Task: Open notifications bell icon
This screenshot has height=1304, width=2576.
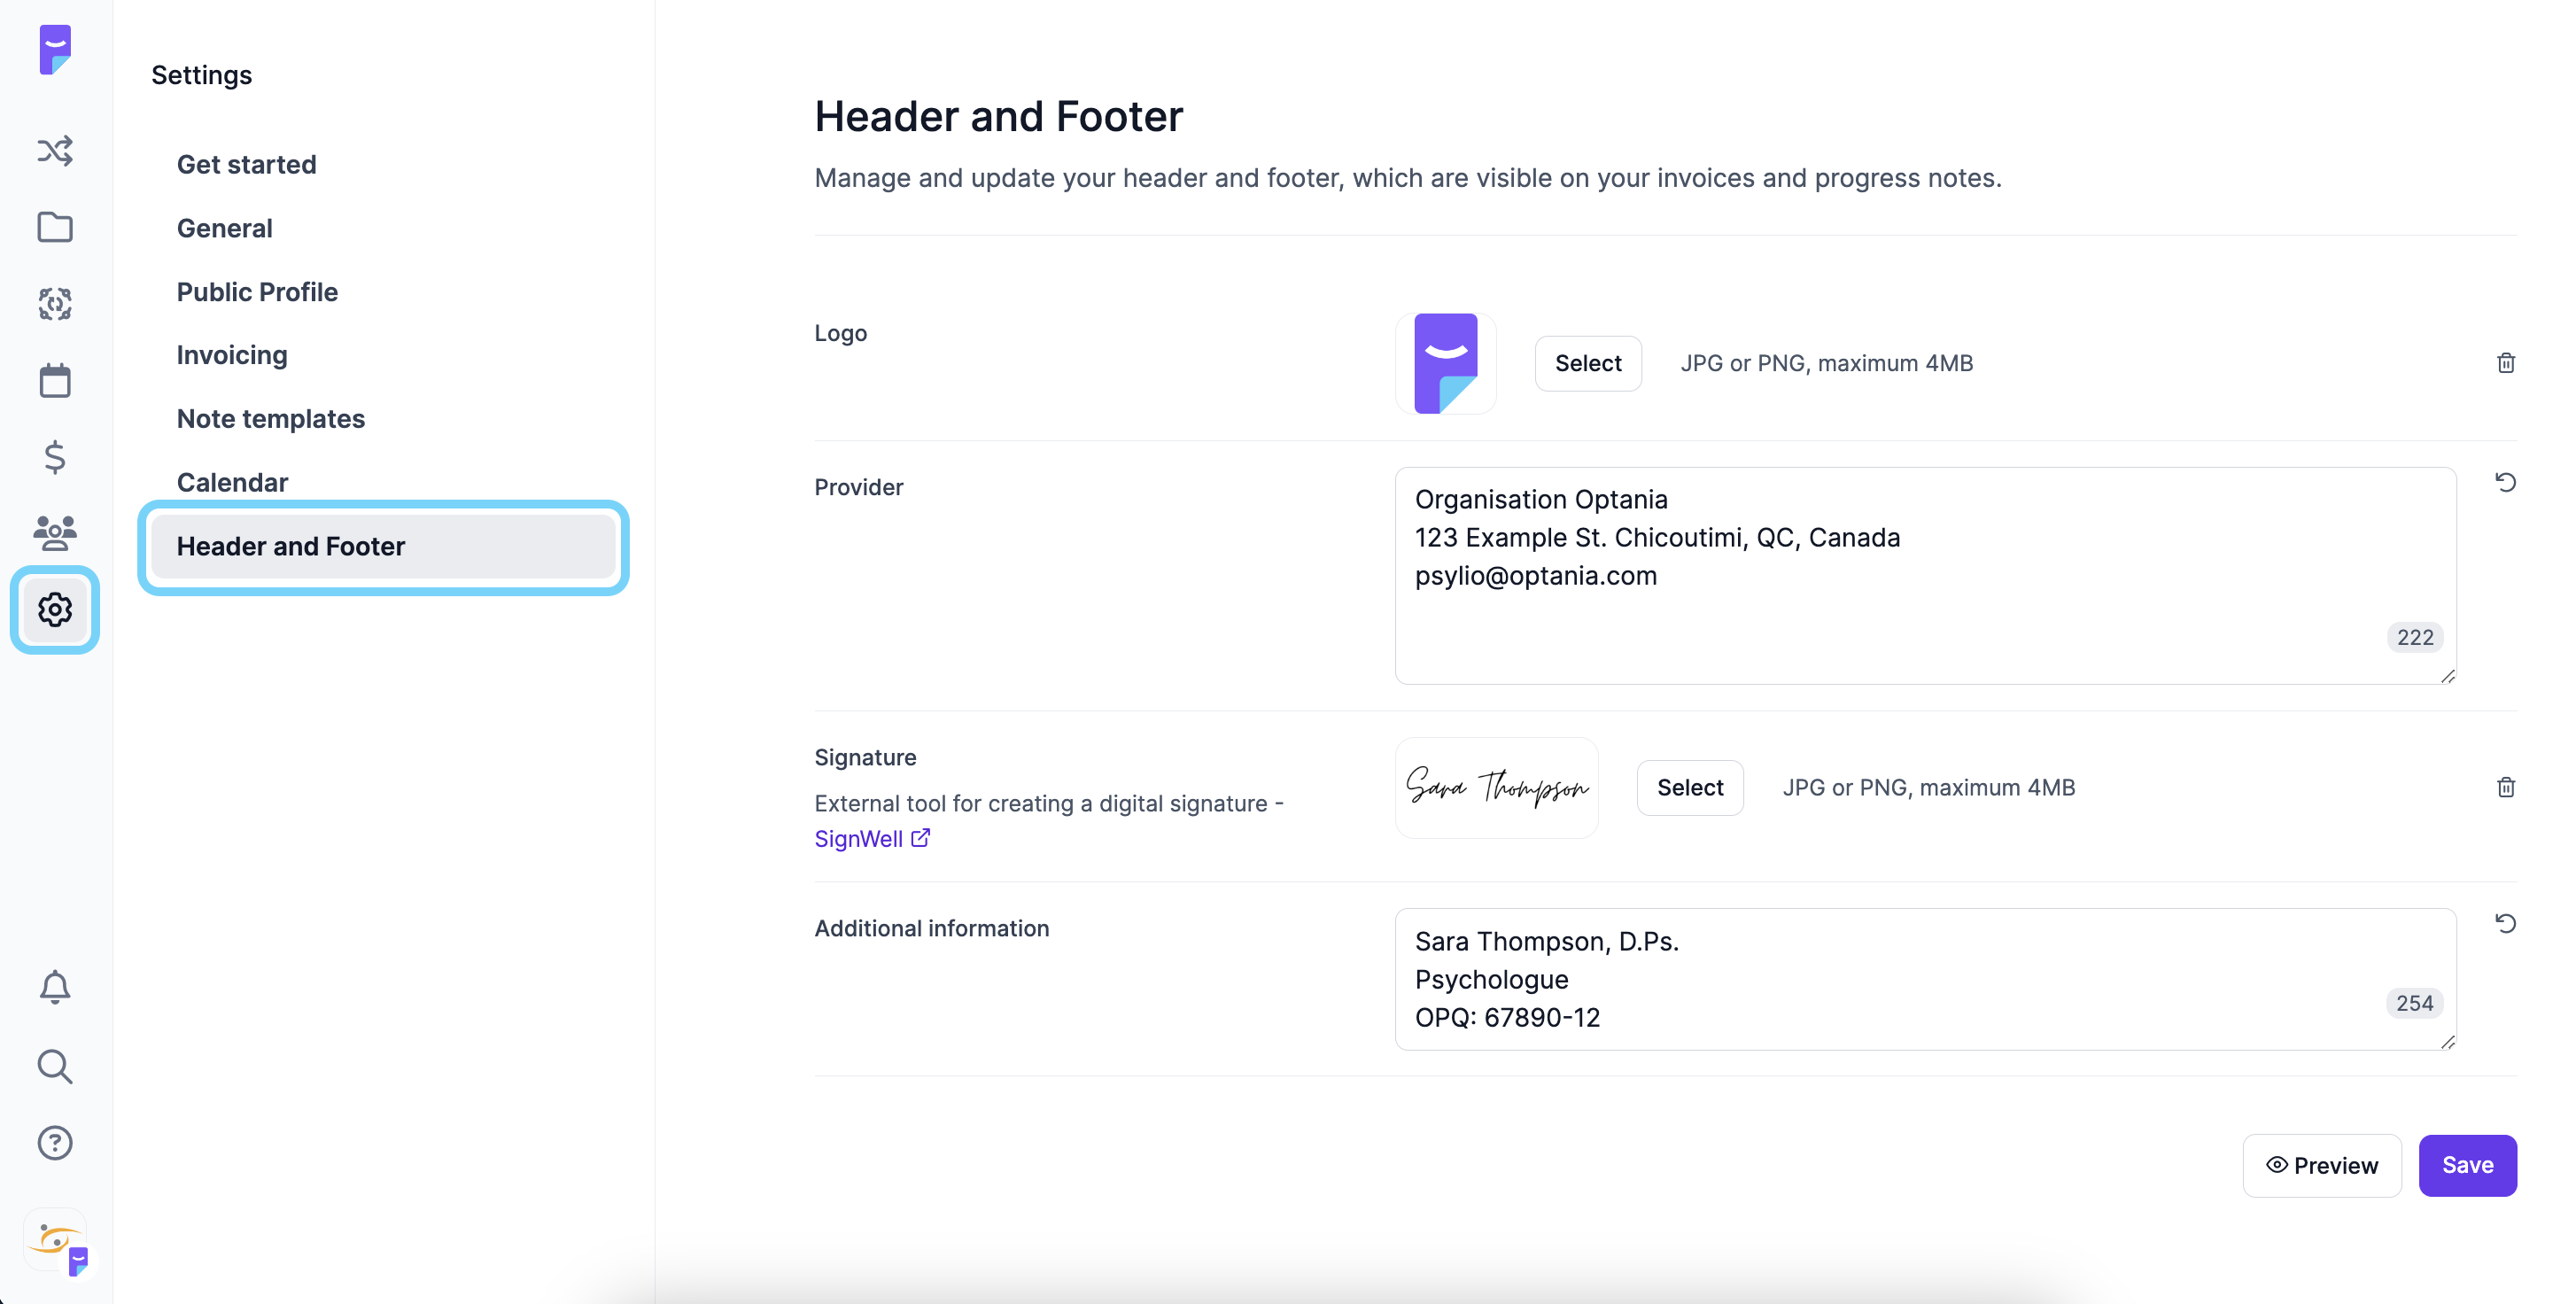Action: click(x=55, y=987)
